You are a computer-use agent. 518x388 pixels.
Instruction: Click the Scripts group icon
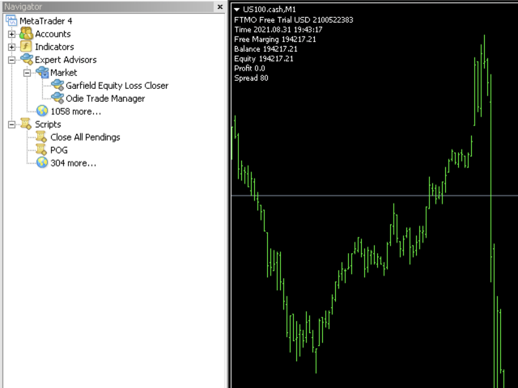pyautogui.click(x=26, y=124)
